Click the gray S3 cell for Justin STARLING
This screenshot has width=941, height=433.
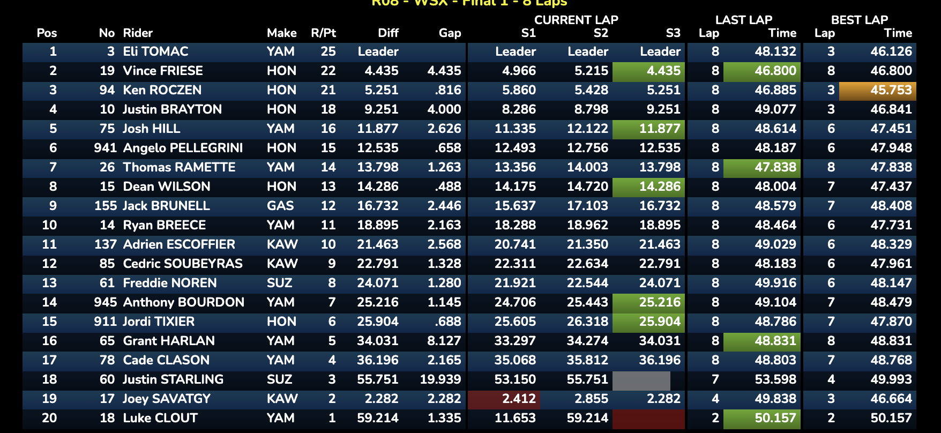(x=641, y=380)
